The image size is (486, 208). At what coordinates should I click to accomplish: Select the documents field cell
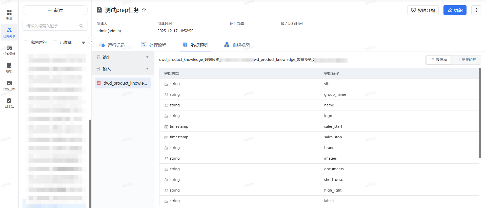pos(334,169)
